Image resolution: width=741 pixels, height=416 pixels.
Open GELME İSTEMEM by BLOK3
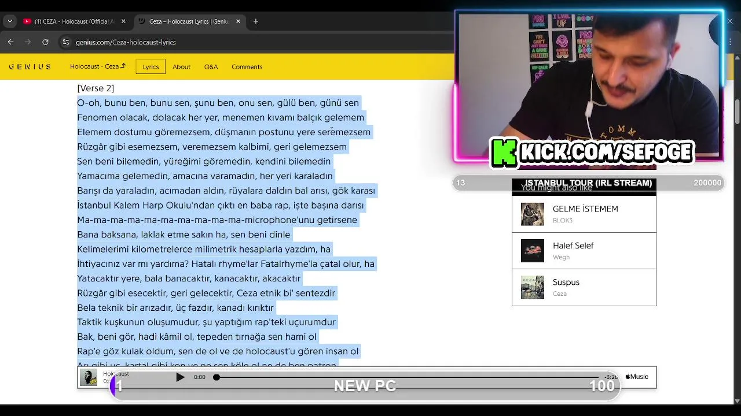(x=584, y=214)
